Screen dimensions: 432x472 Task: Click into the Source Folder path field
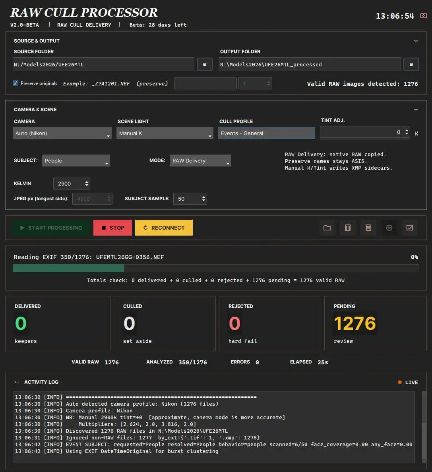(103, 64)
